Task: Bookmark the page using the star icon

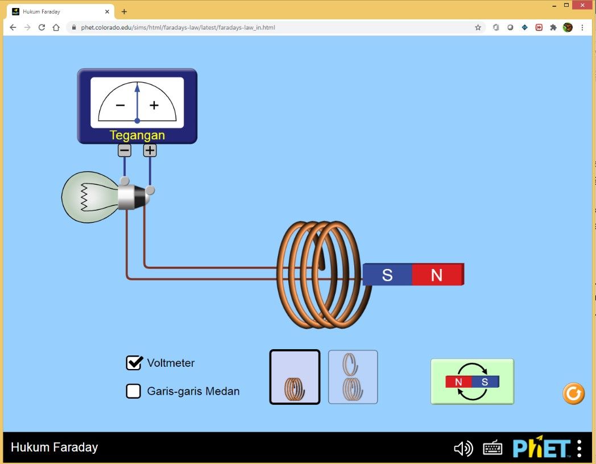Action: tap(478, 27)
